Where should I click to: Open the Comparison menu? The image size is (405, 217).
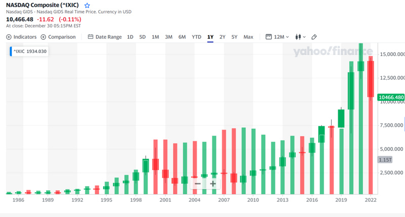point(58,37)
